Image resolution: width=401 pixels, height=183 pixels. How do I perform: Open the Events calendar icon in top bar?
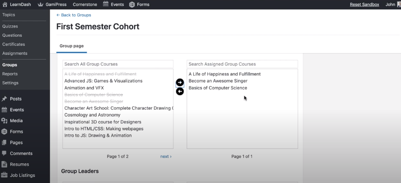click(x=106, y=5)
